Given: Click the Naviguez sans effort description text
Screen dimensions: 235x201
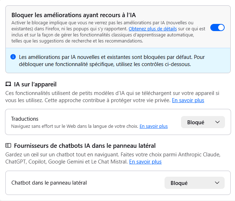Looking at the screenshot, I should coord(74,126).
